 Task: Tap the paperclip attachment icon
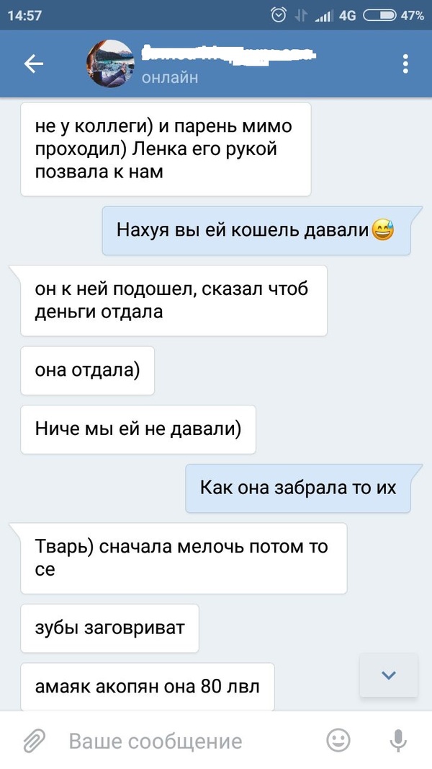click(x=35, y=741)
